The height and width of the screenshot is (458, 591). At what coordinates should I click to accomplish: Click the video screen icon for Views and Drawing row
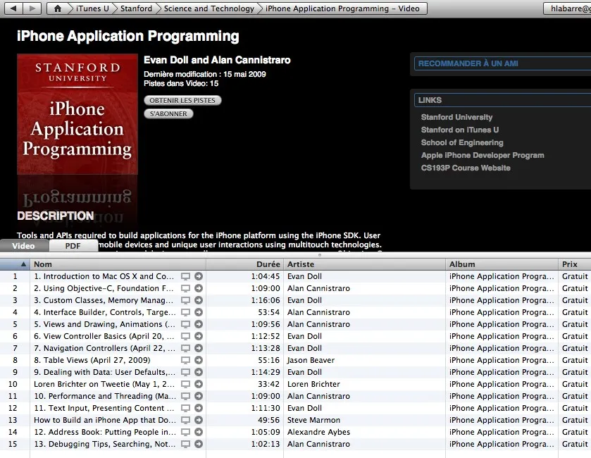(185, 324)
